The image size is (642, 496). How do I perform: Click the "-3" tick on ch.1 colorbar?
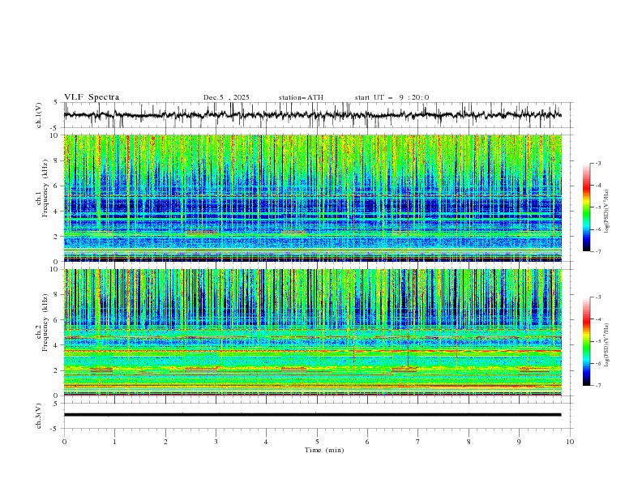tap(597, 163)
